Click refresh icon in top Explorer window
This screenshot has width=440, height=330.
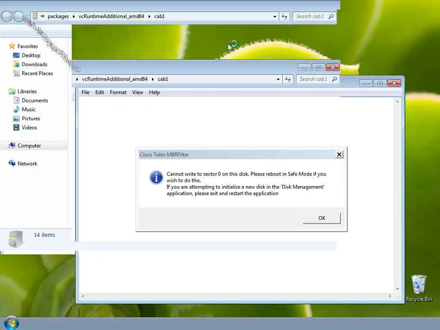(x=284, y=17)
